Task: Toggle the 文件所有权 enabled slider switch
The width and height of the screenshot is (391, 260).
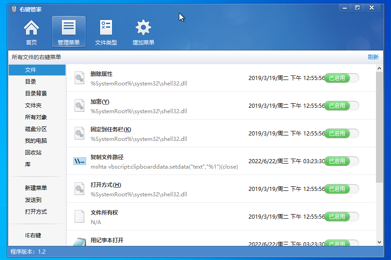Action: click(x=341, y=217)
